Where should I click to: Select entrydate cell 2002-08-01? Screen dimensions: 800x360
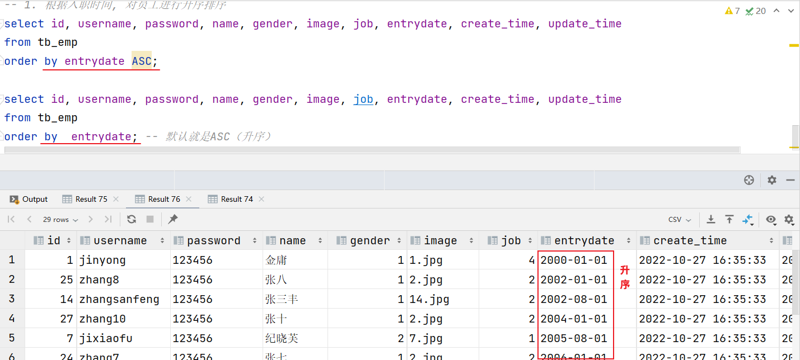point(587,299)
